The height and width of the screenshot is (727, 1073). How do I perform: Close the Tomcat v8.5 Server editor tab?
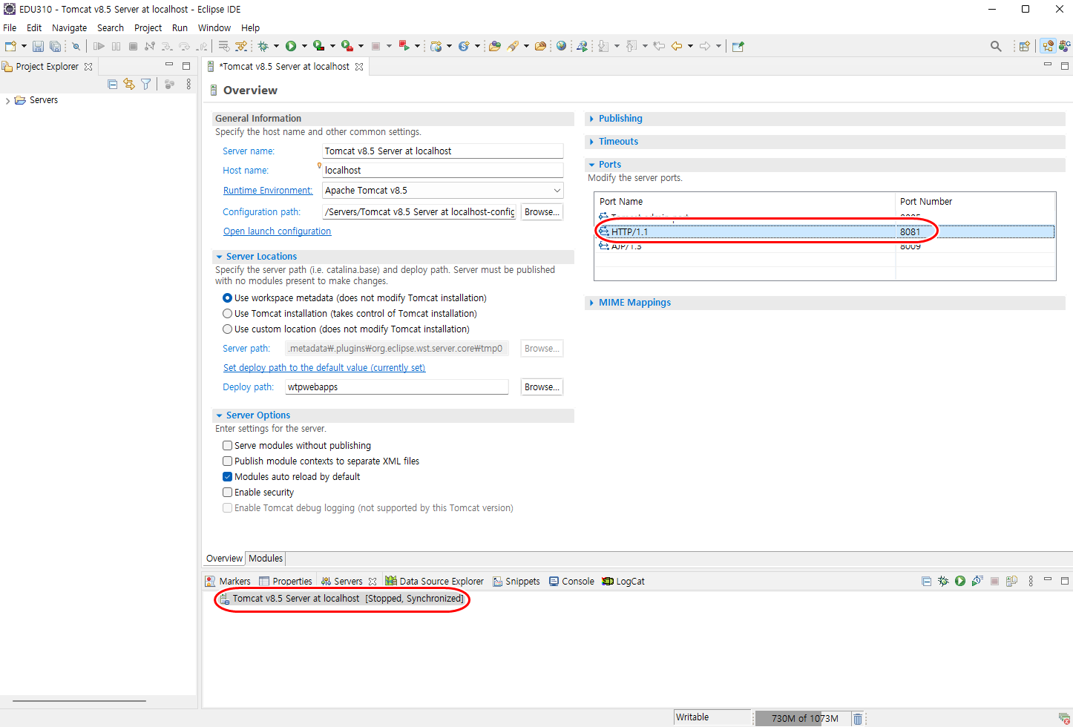point(359,67)
